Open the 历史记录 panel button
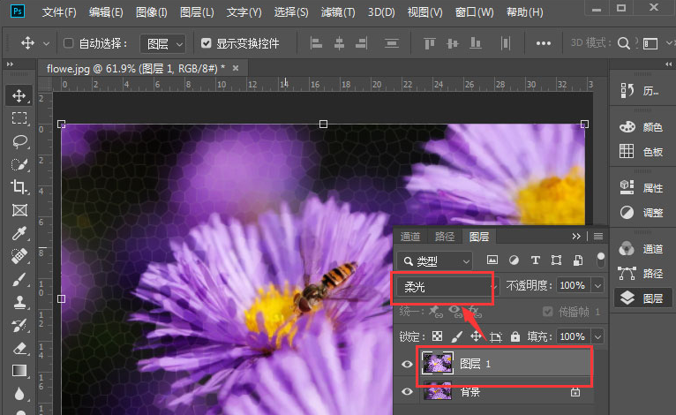Image resolution: width=676 pixels, height=415 pixels. [x=640, y=91]
